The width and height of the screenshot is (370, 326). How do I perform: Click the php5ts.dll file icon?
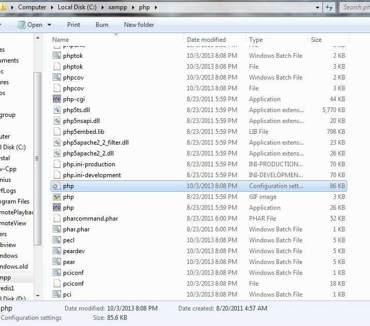57,110
